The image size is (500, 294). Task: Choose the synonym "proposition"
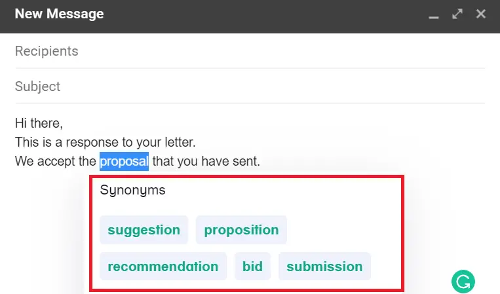coord(241,230)
